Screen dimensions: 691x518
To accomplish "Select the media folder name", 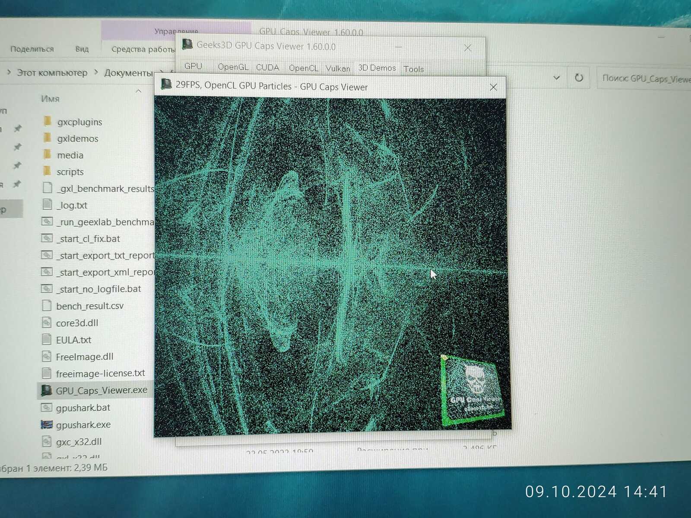I will point(70,155).
